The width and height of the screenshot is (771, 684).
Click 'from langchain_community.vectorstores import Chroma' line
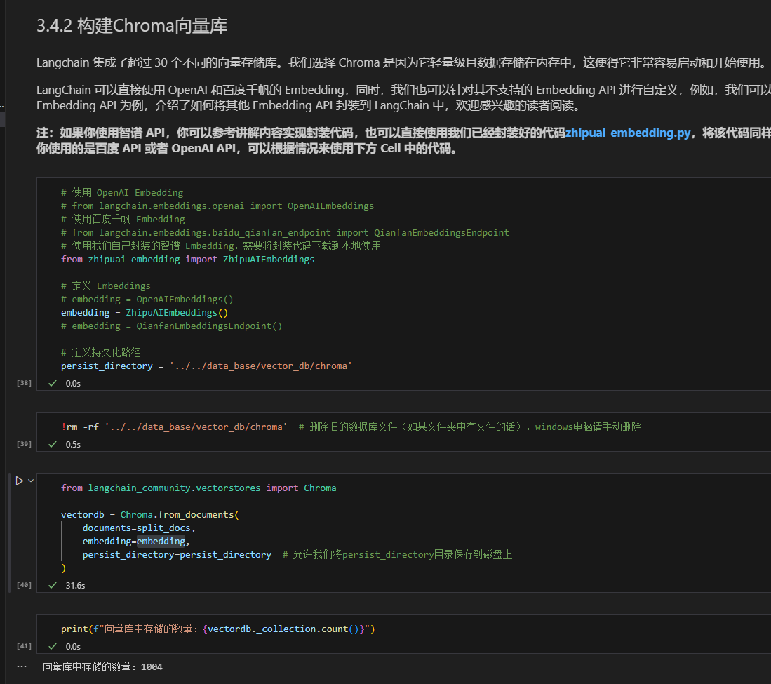pos(199,488)
